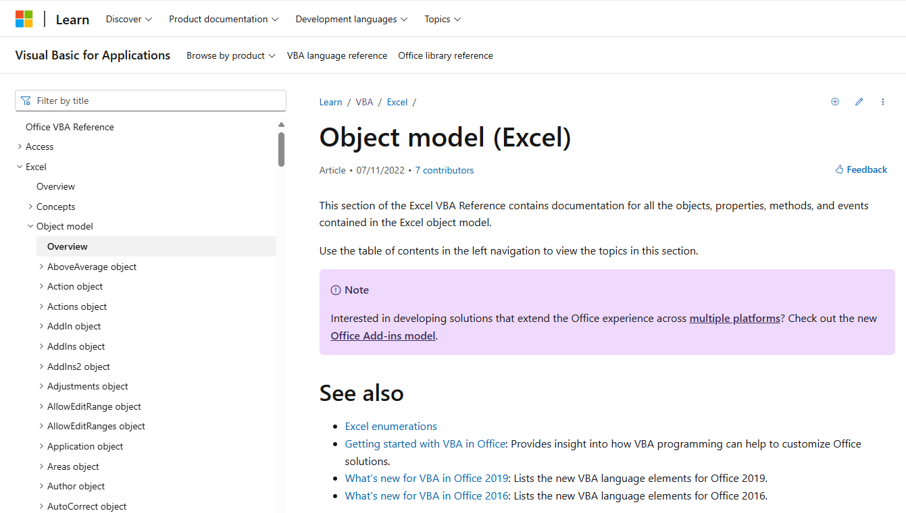Click the filter icon in the search box
Image resolution: width=906 pixels, height=513 pixels.
26,101
